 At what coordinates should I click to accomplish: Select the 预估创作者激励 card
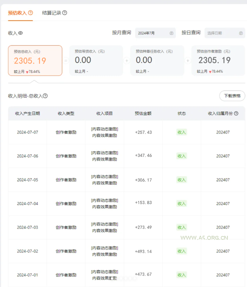pos(218,61)
